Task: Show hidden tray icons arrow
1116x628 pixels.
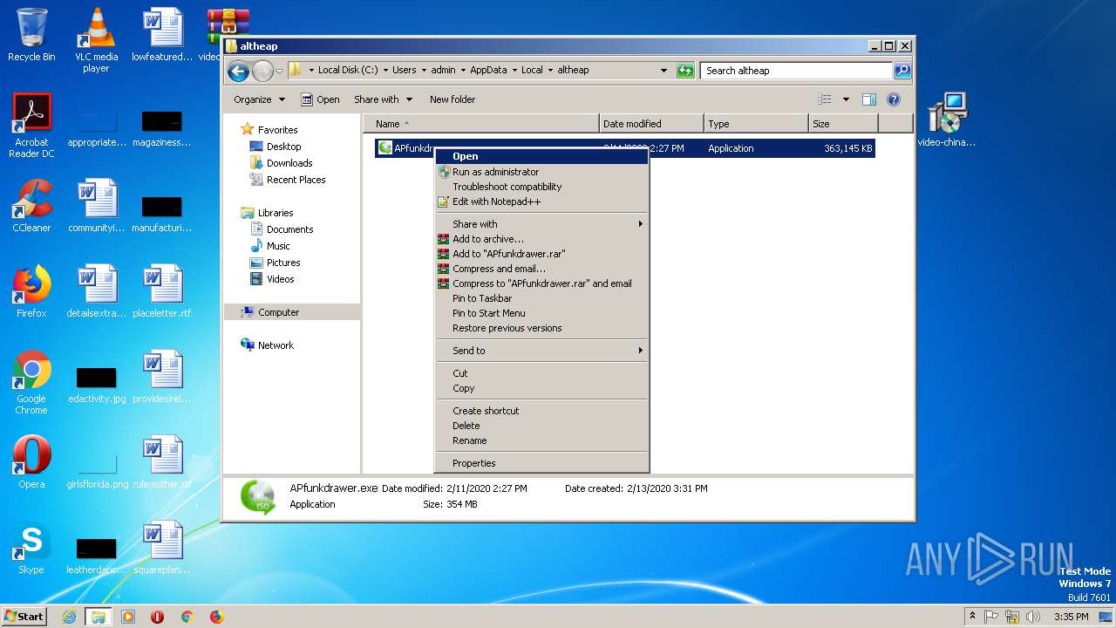Action: pos(972,617)
